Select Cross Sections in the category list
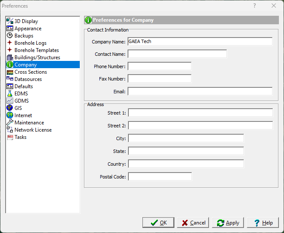Viewport: 284px width, 233px height. click(30, 72)
